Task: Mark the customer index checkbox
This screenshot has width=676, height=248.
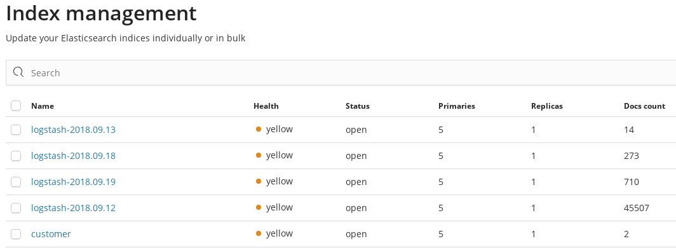Action: click(16, 234)
